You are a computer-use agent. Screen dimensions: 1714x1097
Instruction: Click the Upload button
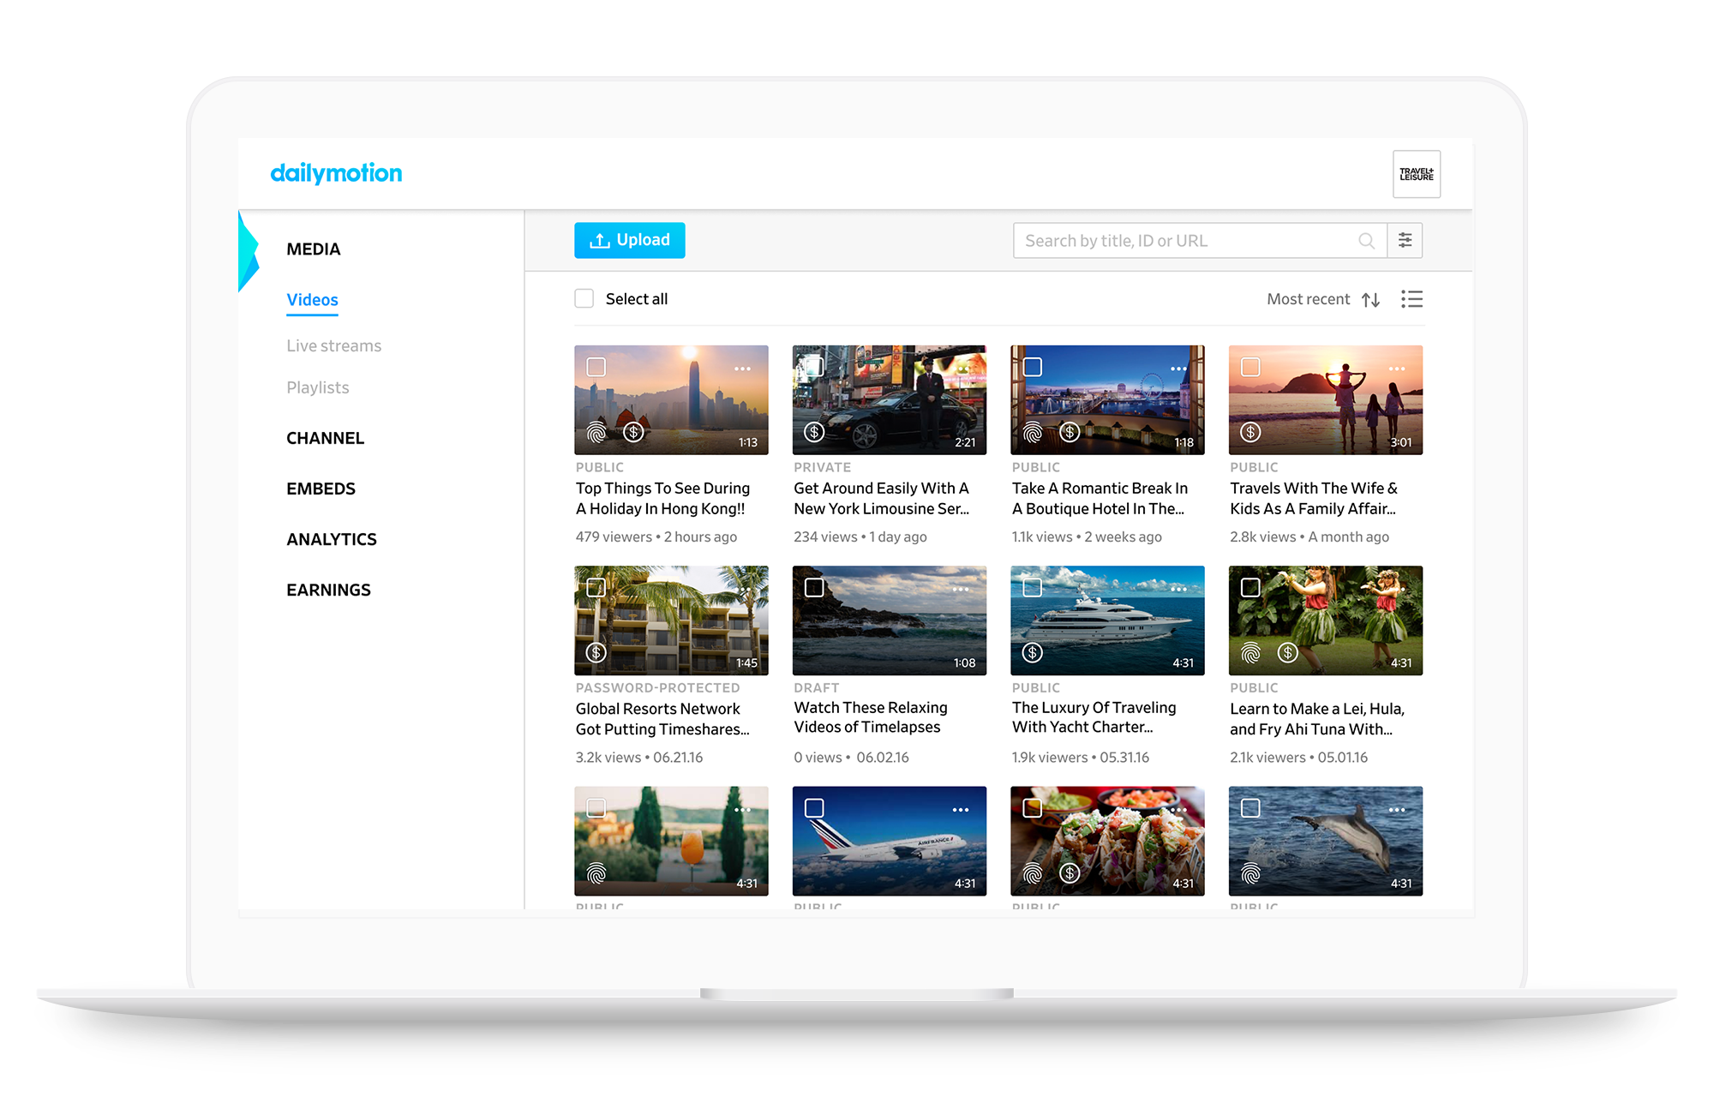629,240
